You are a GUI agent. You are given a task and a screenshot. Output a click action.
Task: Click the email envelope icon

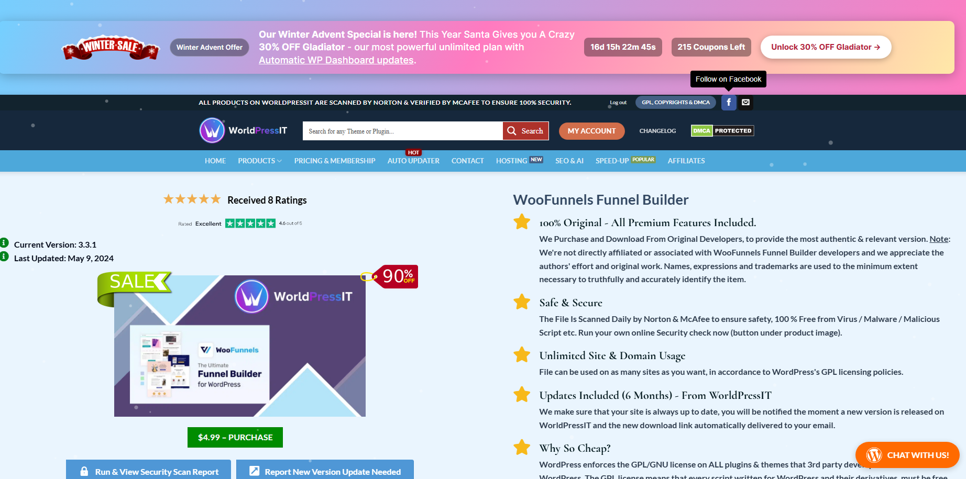tap(745, 103)
